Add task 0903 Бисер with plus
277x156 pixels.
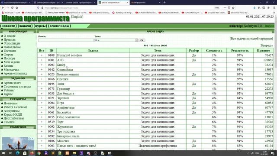pyautogui.click(x=42, y=65)
